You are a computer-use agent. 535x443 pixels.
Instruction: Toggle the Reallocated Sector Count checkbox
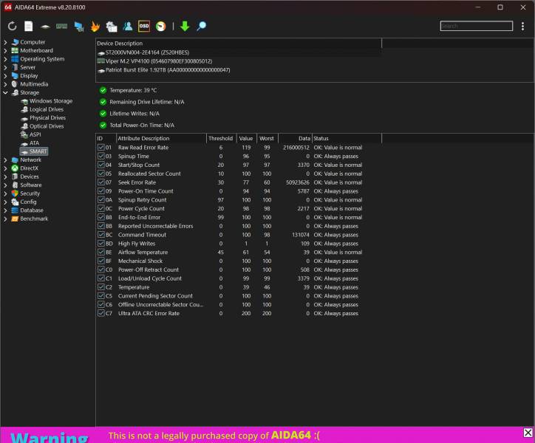point(101,174)
